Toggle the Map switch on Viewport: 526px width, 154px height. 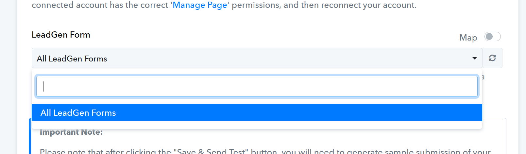coord(493,36)
